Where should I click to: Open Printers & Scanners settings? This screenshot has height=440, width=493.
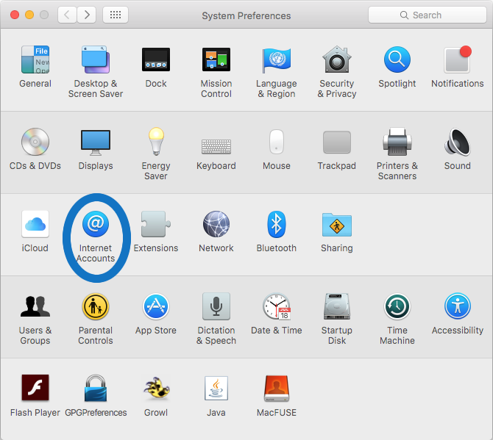(397, 142)
